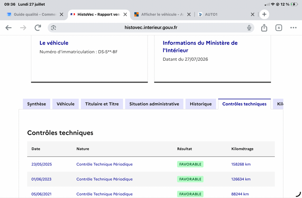This screenshot has height=198, width=302.
Task: Click the Le véhicule heading
Action: (54, 43)
